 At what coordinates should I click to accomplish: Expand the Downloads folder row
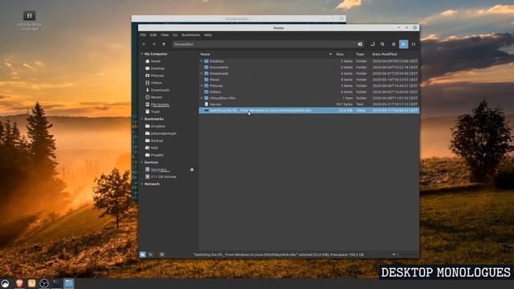[202, 73]
